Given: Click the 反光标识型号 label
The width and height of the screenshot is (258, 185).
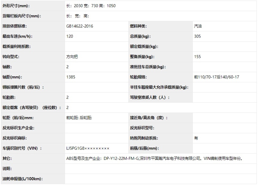Looking at the screenshot, I should 142,128.
